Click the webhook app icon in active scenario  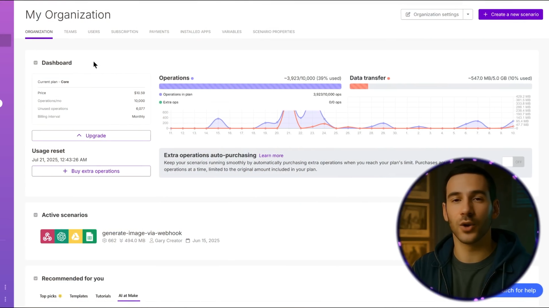click(x=47, y=237)
